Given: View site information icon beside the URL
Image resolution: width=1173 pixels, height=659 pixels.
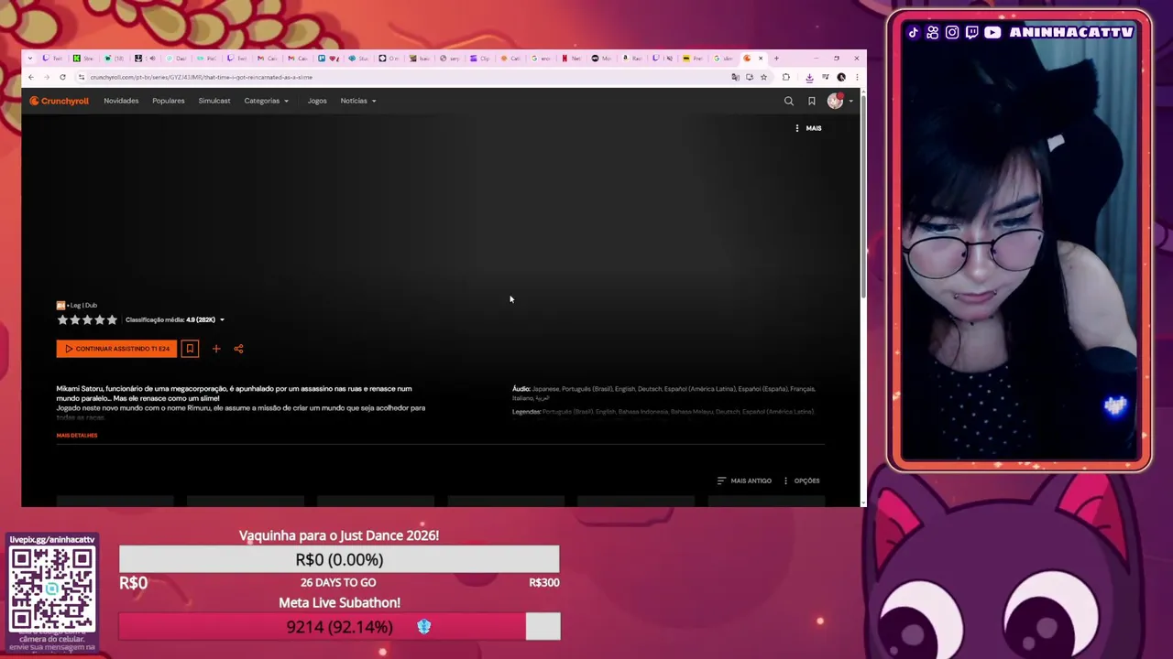Looking at the screenshot, I should coord(82,77).
